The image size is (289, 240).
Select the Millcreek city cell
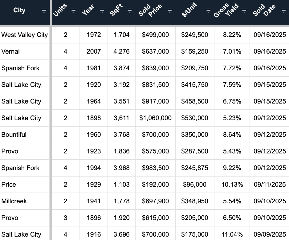(x=25, y=201)
